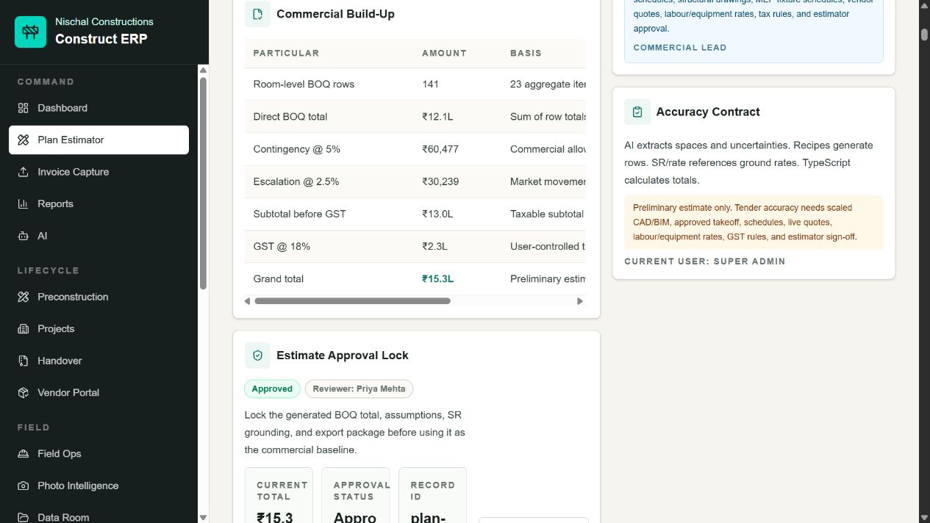This screenshot has width=930, height=523.
Task: Click the Reports bar chart icon
Action: click(23, 203)
